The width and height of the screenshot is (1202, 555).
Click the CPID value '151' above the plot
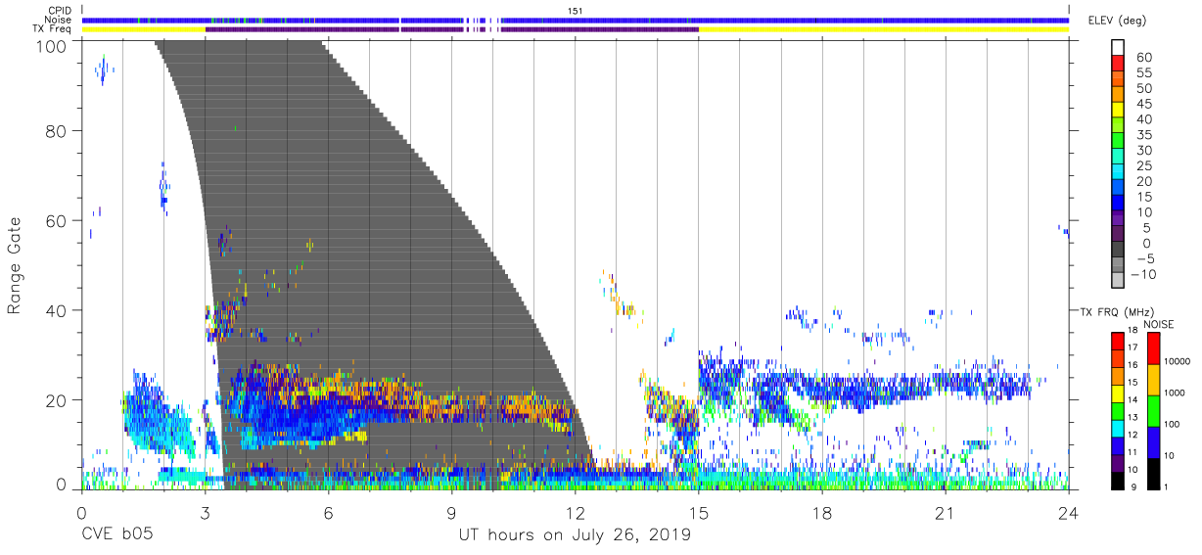(x=576, y=10)
